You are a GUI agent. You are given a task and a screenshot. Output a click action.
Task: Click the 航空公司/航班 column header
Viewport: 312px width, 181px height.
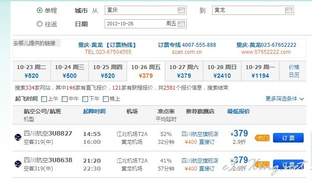pos(43,111)
